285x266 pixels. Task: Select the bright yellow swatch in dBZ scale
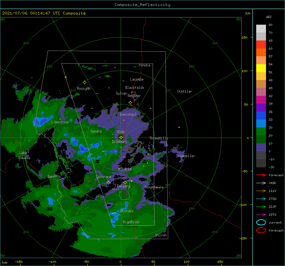261,68
